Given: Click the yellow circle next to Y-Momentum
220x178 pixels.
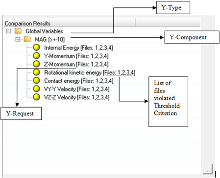Looking at the screenshot, I should (x=36, y=56).
